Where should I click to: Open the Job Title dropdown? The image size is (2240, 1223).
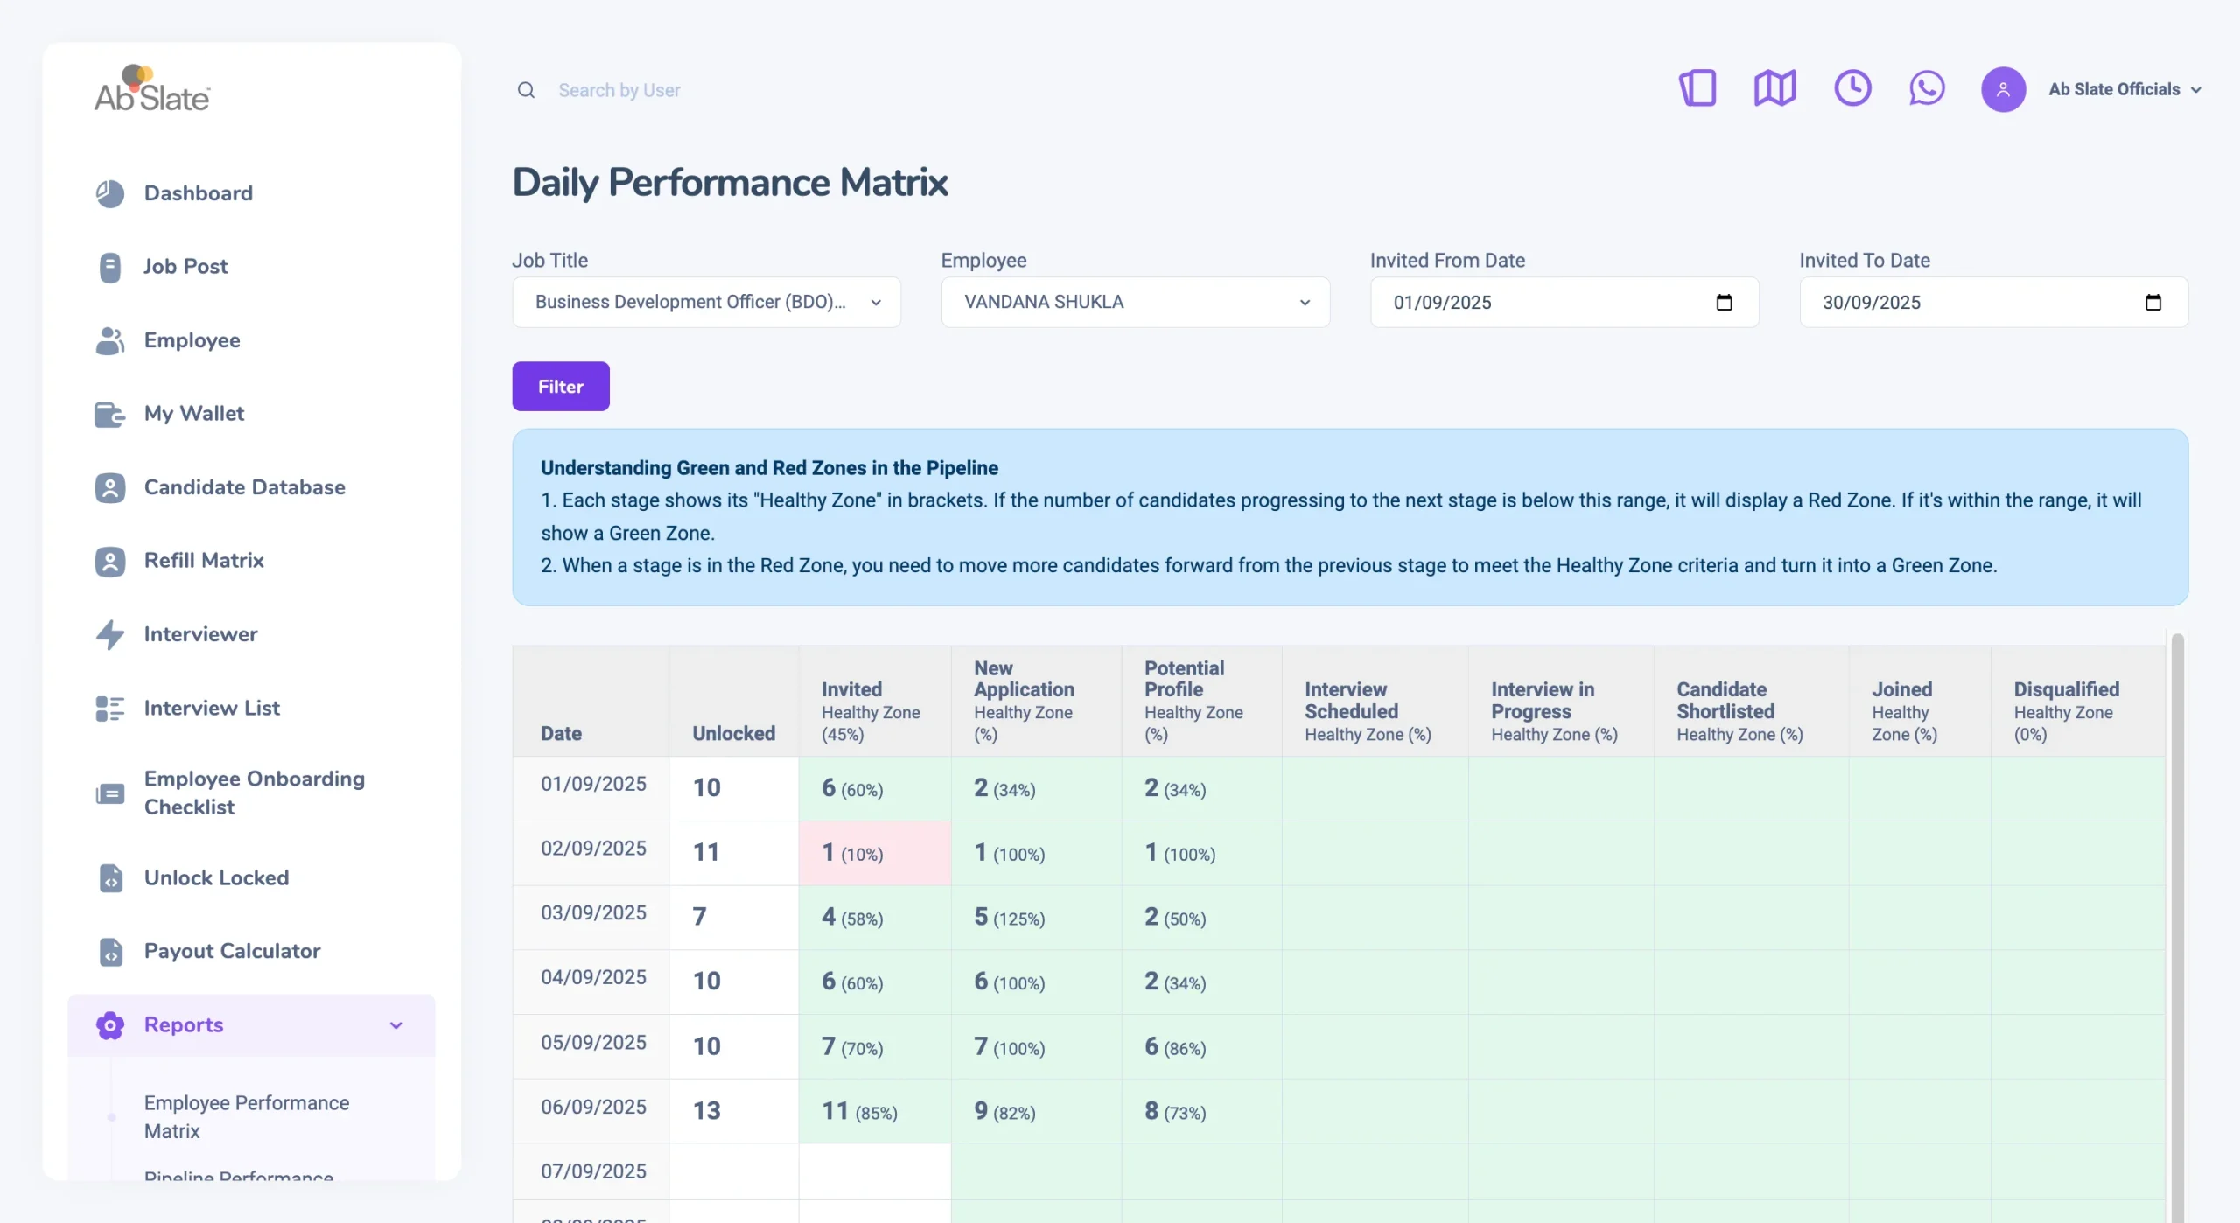706,303
